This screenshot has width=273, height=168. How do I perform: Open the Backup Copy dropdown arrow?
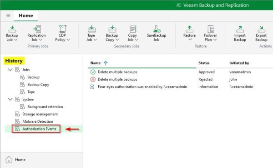(117, 40)
